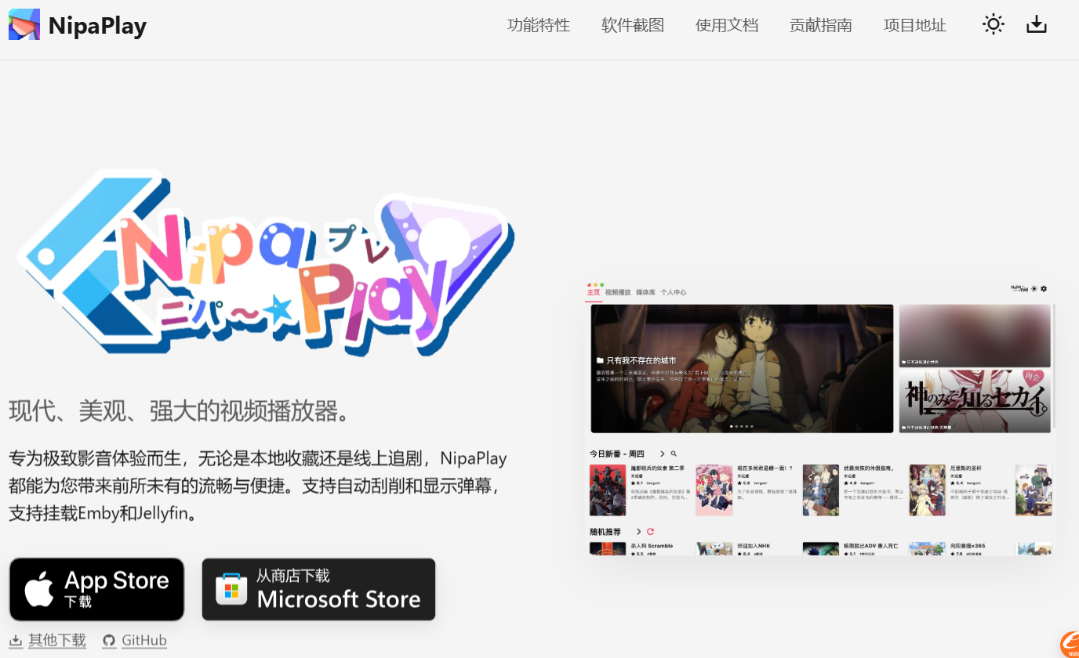This screenshot has height=658, width=1079.
Task: Click the NipaPlay logo icon in the header
Action: click(24, 25)
